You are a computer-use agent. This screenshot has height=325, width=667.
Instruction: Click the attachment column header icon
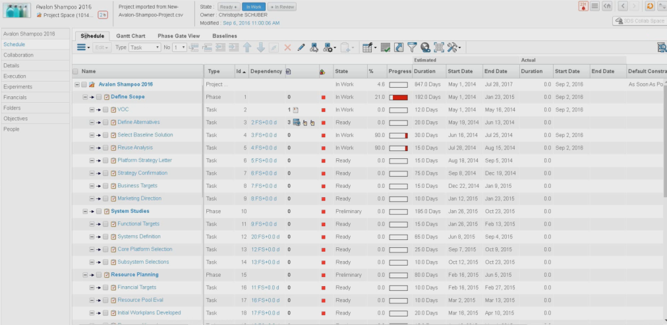(289, 71)
